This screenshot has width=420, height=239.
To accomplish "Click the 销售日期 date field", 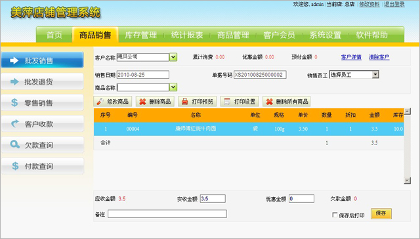I will pyautogui.click(x=143, y=75).
